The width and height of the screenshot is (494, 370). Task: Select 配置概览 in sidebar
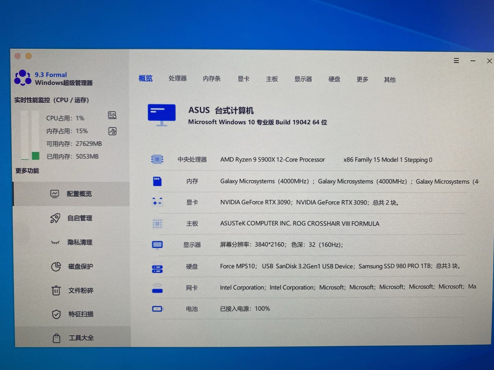coord(71,194)
